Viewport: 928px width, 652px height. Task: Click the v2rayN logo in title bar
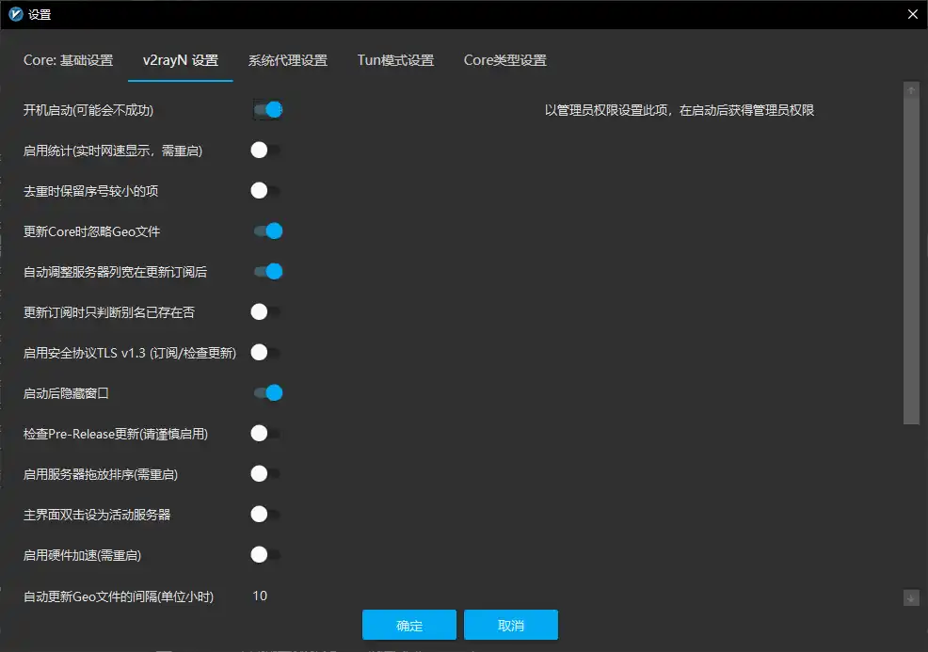click(16, 14)
